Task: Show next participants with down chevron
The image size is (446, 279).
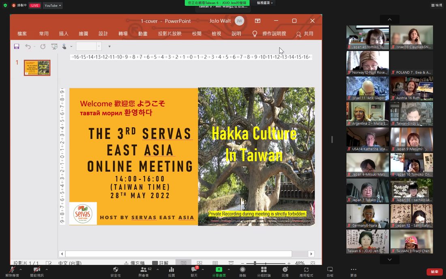Action: (x=390, y=260)
